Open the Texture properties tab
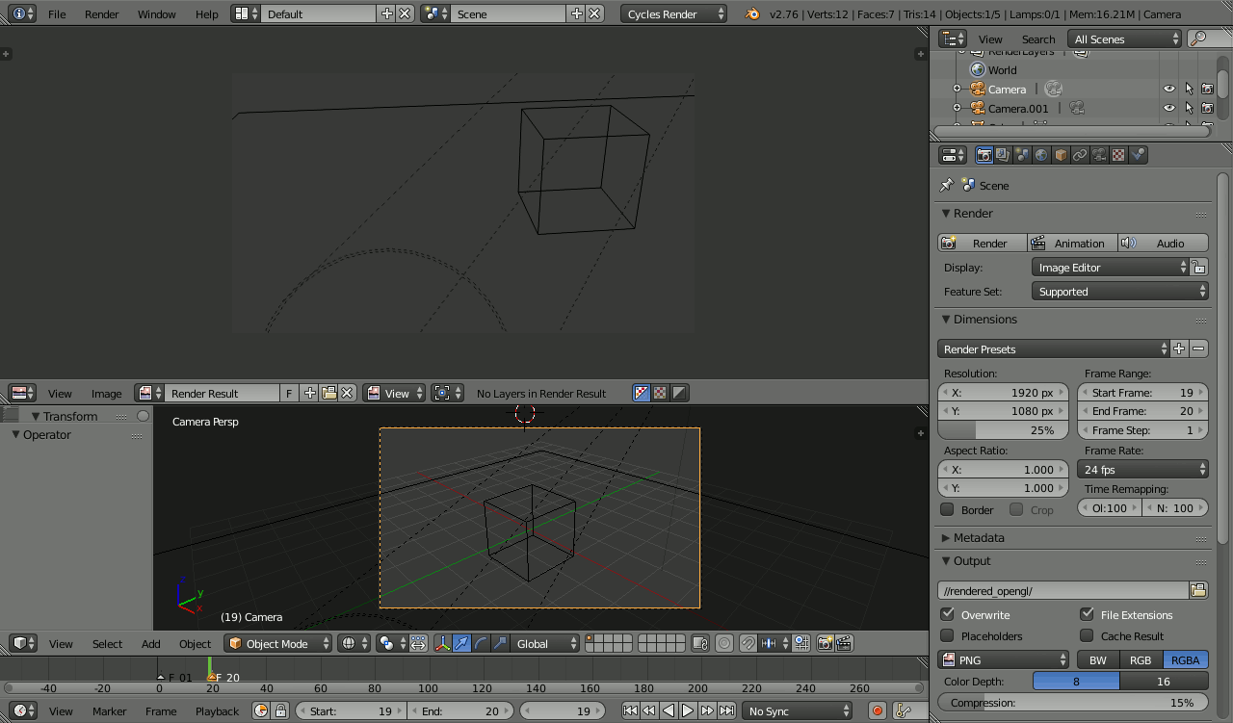The width and height of the screenshot is (1233, 723). pos(1118,154)
